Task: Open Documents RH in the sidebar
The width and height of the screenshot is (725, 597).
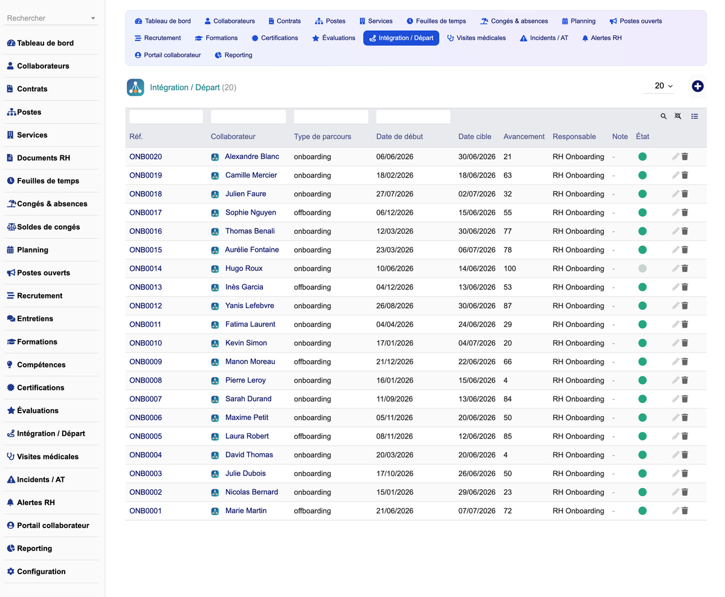Action: point(43,158)
